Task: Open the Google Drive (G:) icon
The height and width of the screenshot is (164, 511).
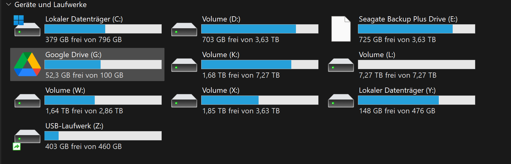Action: 27,64
